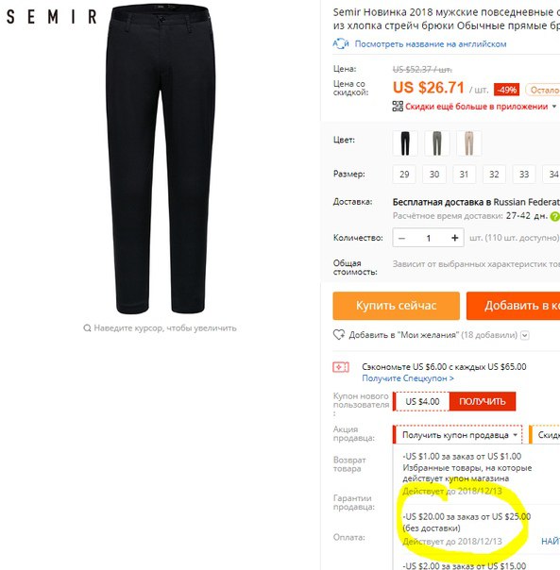The width and height of the screenshot is (560, 570).
Task: Expand the wishlist options arrow
Action: [525, 335]
